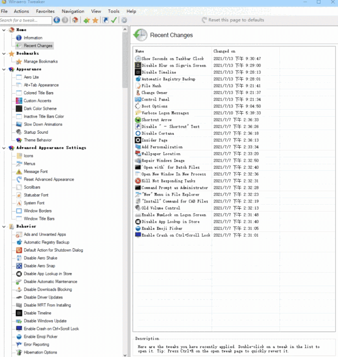Screen dimensions: 338x357
Task: Select Kill Not Responding Tasks entry
Action: point(168,181)
